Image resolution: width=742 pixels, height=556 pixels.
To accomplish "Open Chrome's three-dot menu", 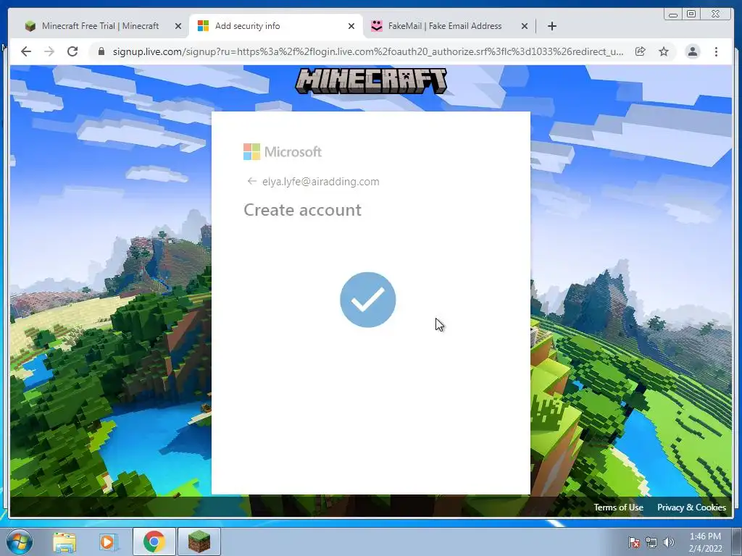I will [x=717, y=51].
